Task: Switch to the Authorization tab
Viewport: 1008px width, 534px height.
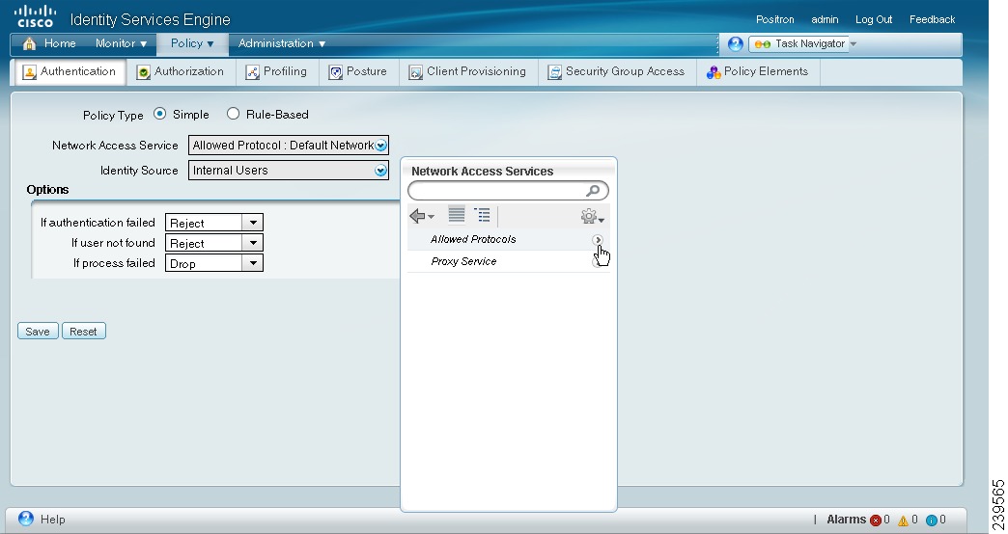Action: point(181,72)
